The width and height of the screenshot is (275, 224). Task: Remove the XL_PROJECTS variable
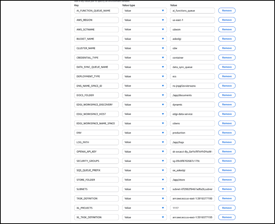227,208
